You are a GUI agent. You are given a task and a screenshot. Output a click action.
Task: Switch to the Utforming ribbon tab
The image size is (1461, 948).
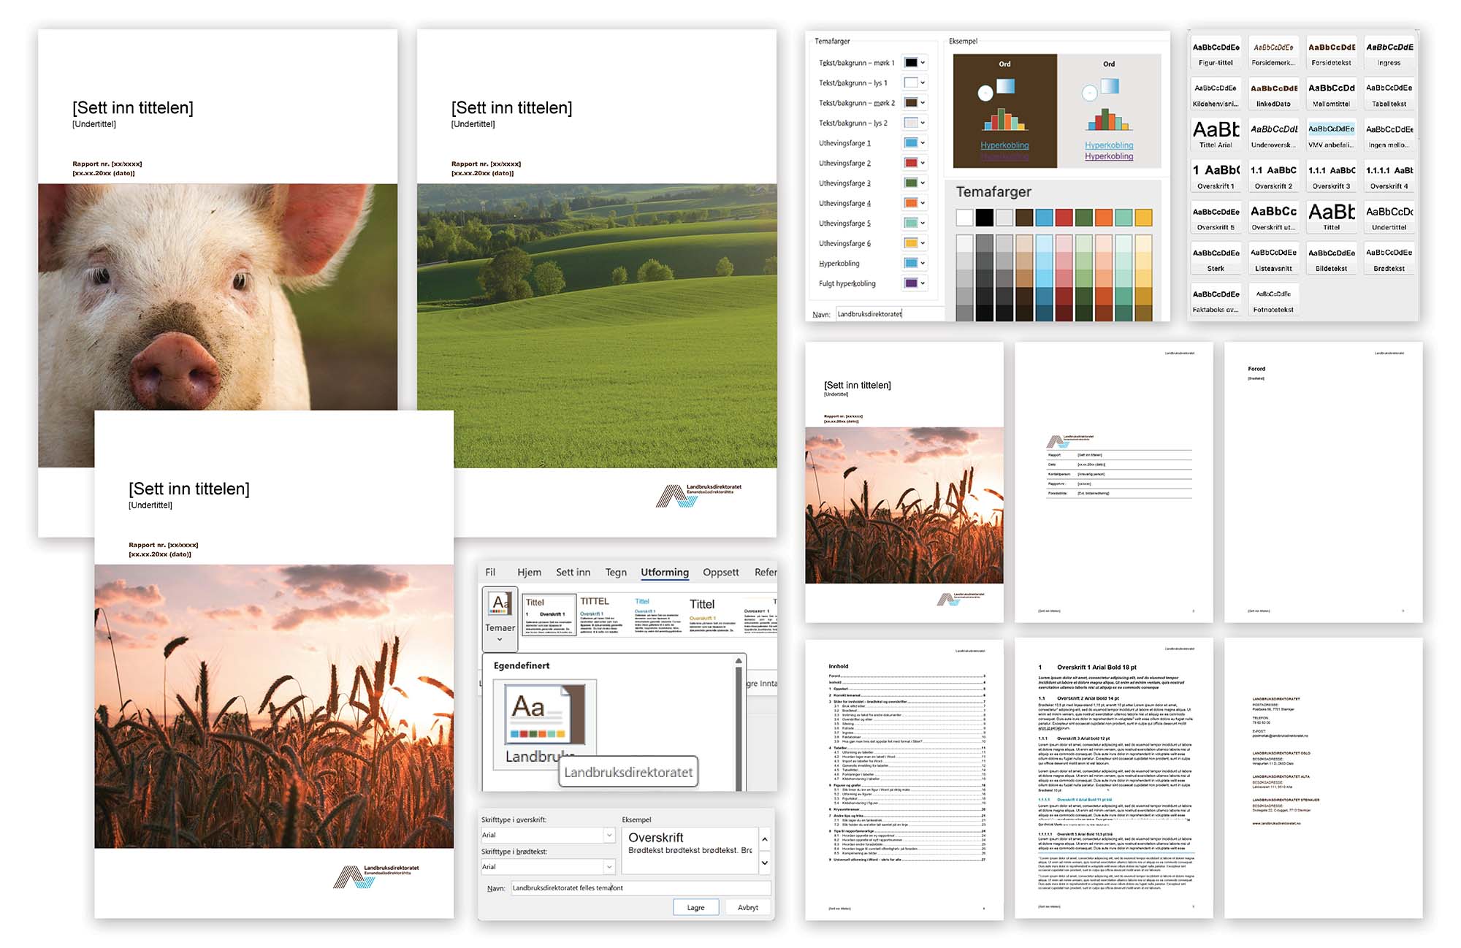pos(664,573)
